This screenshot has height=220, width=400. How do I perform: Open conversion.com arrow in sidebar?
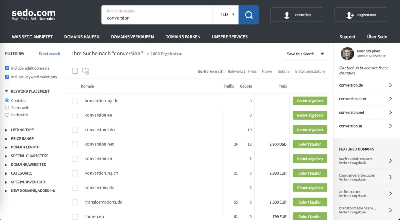[391, 99]
